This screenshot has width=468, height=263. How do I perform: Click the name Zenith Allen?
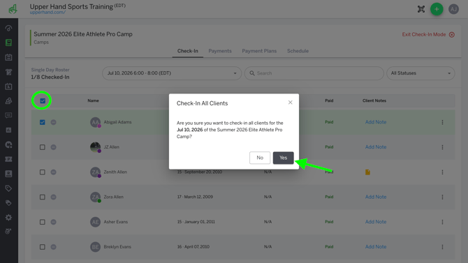pyautogui.click(x=115, y=172)
